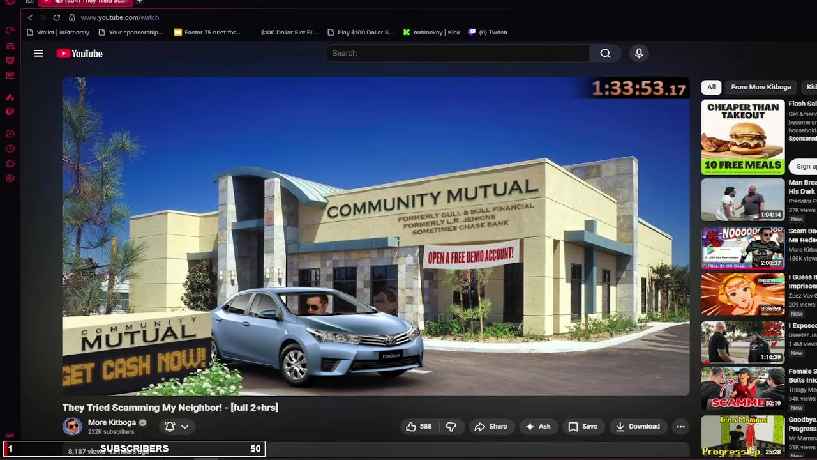
Task: Open the More Kitboga channel name link
Action: pos(112,423)
